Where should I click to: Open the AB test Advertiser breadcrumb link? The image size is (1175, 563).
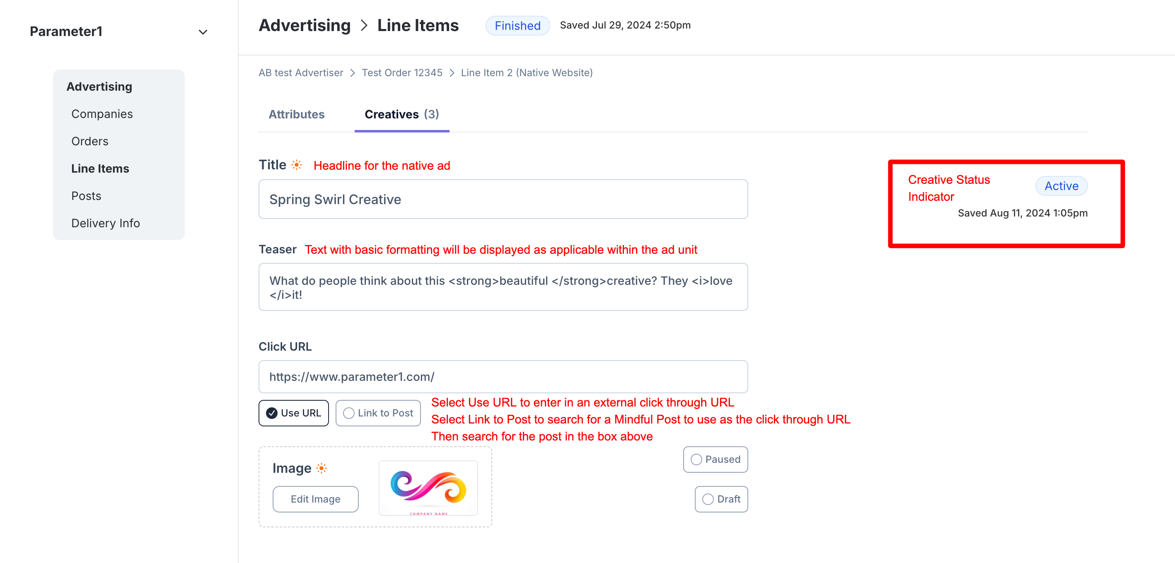301,73
